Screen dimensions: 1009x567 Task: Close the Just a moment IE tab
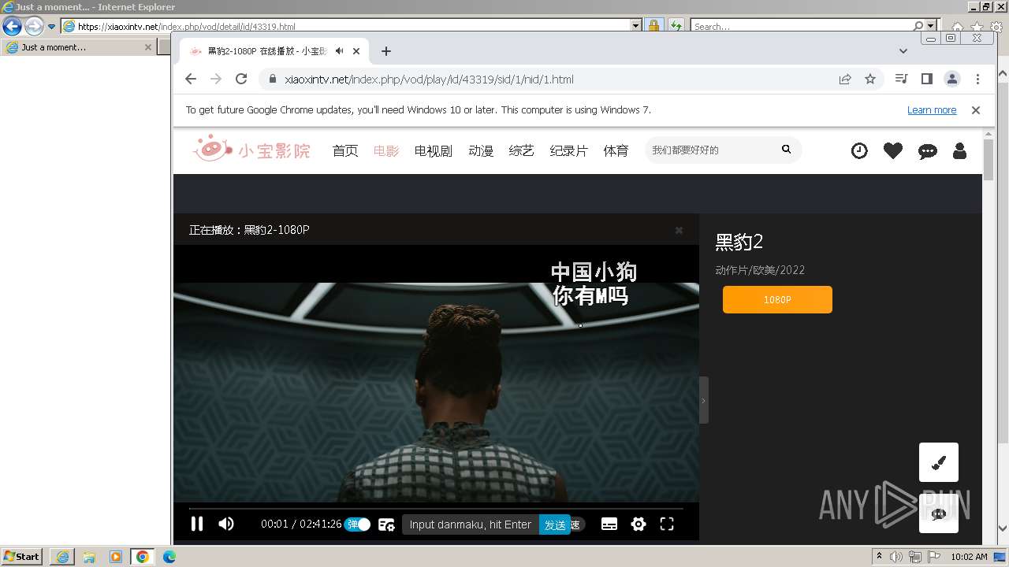click(x=147, y=47)
